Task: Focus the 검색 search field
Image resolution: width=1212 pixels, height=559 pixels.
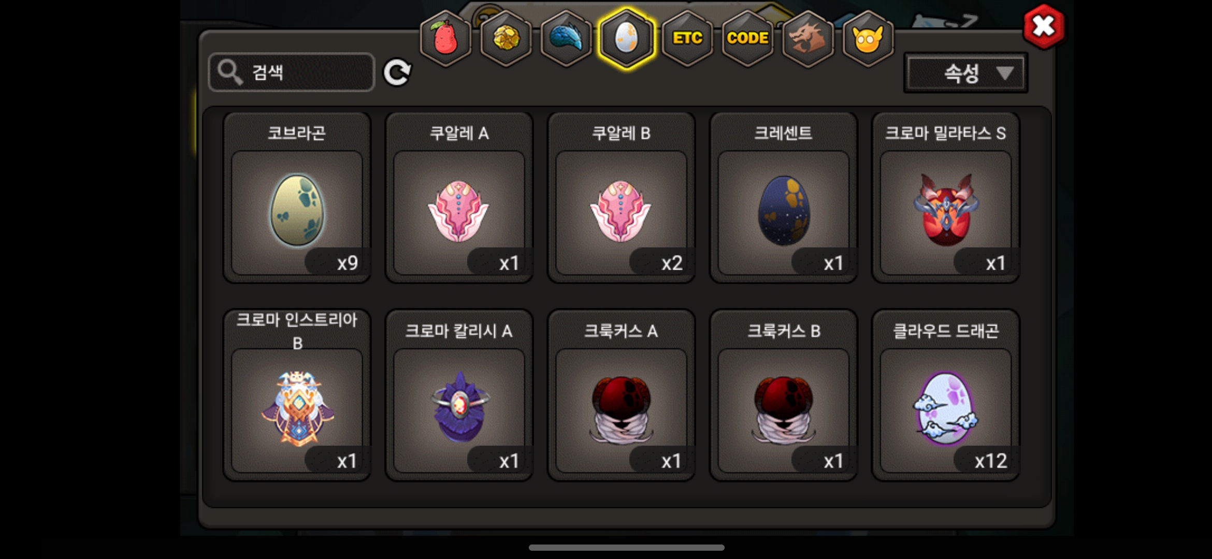Action: (292, 72)
